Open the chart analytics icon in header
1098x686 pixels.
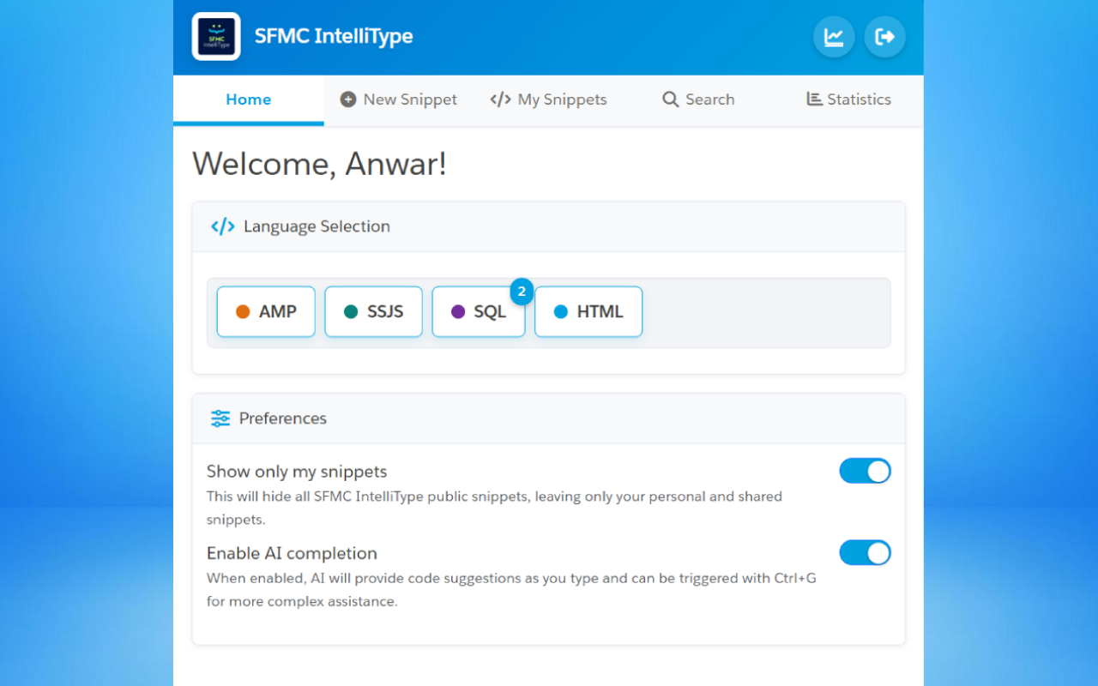pos(834,37)
